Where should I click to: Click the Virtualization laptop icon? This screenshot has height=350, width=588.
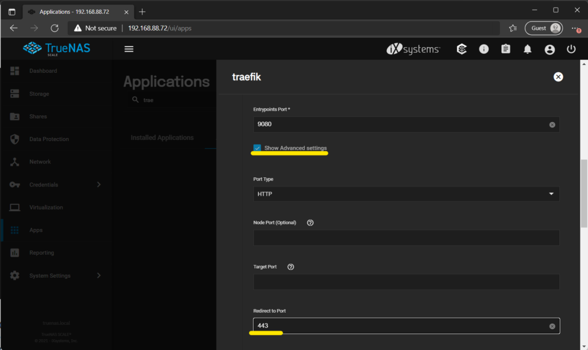coord(14,207)
